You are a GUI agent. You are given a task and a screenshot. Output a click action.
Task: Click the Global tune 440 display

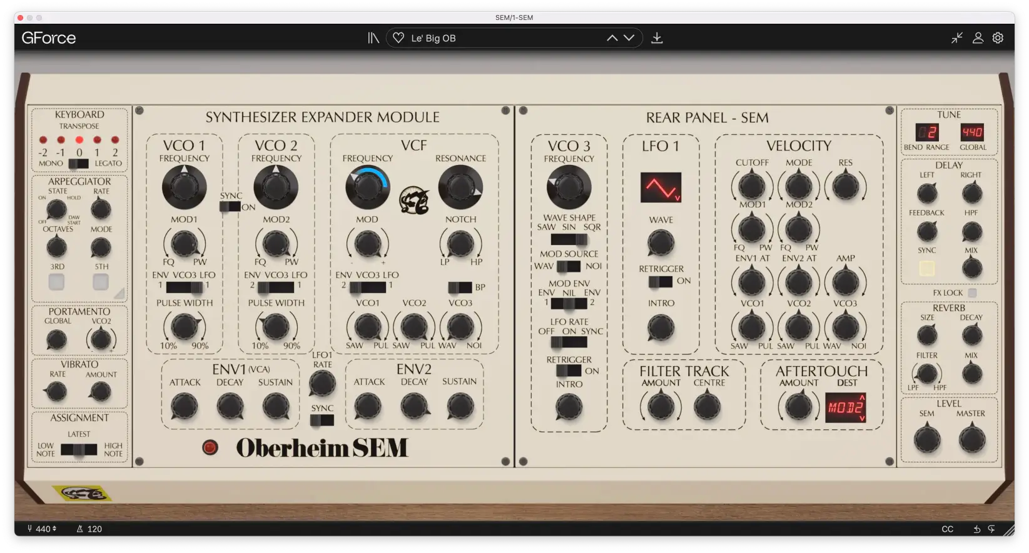coord(972,132)
